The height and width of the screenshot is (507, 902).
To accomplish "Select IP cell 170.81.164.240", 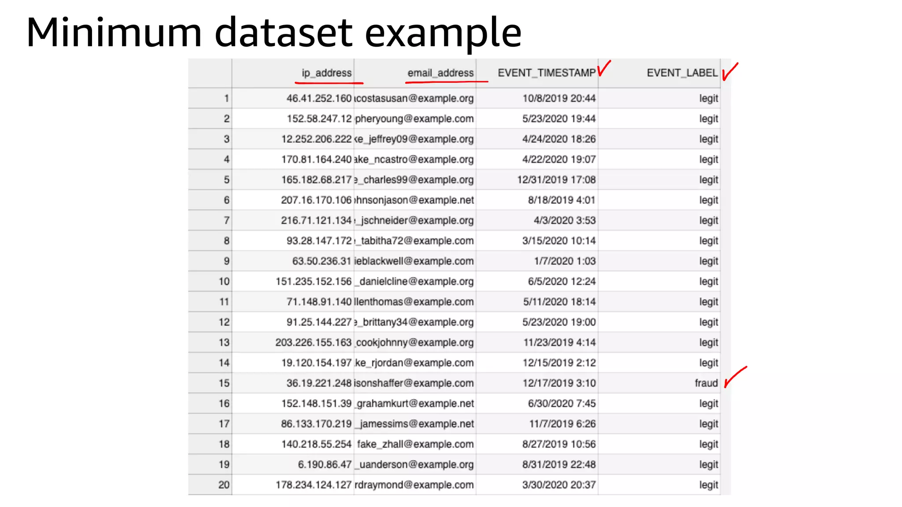I will pyautogui.click(x=293, y=159).
